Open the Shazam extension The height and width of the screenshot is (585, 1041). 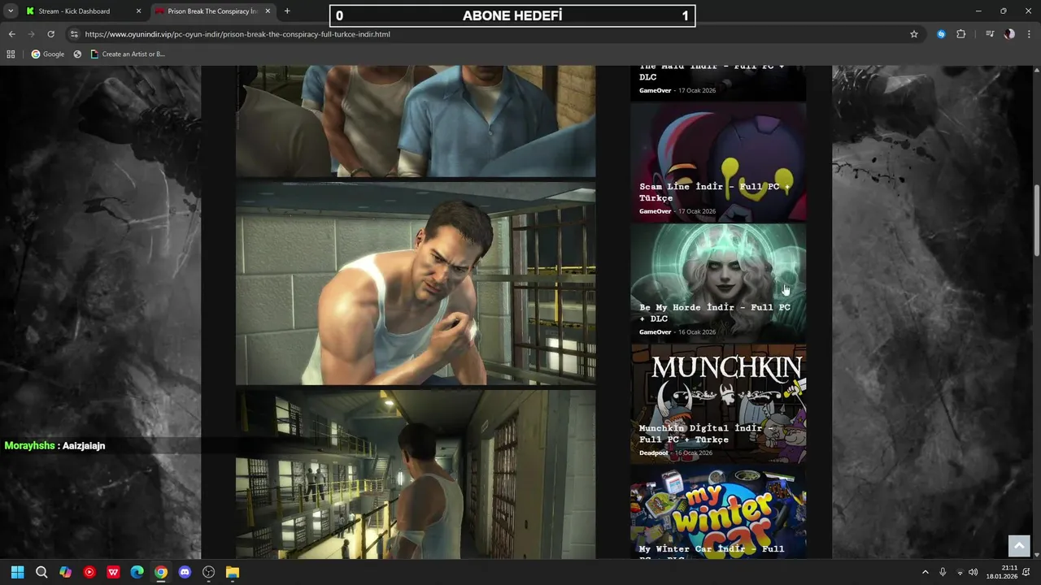click(x=941, y=34)
